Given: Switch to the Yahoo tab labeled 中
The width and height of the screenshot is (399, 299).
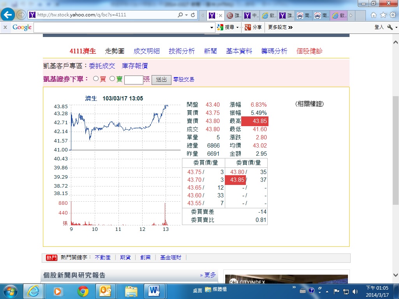Looking at the screenshot, I should [x=251, y=16].
